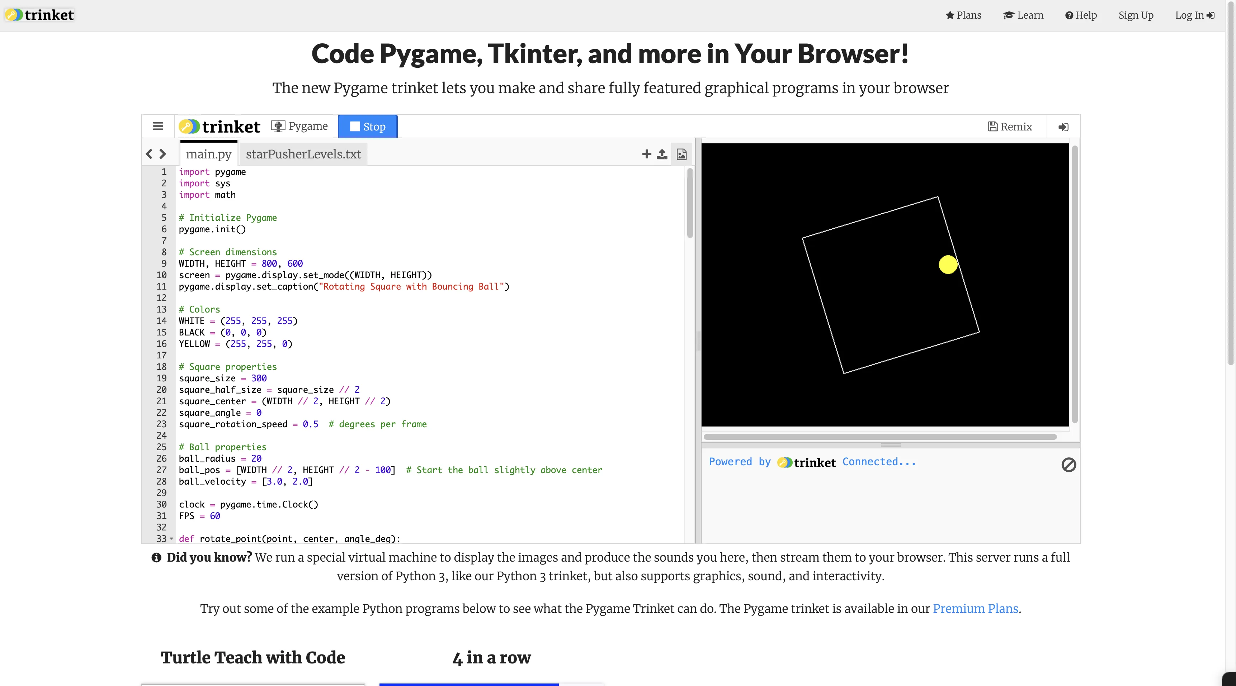The image size is (1236, 686).
Task: Click the editor/output pane divider handle
Action: 698,341
